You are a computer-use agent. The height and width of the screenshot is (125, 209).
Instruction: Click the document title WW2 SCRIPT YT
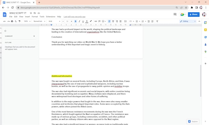click(x=18, y=13)
